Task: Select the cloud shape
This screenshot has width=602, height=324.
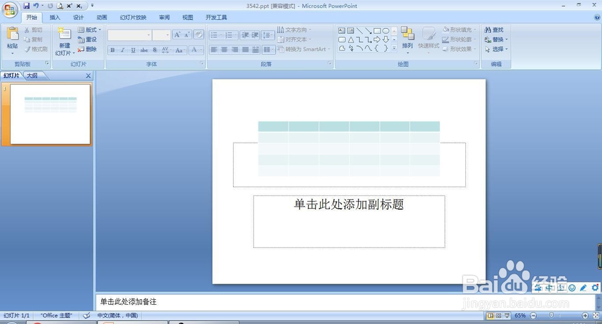Action: (x=342, y=48)
